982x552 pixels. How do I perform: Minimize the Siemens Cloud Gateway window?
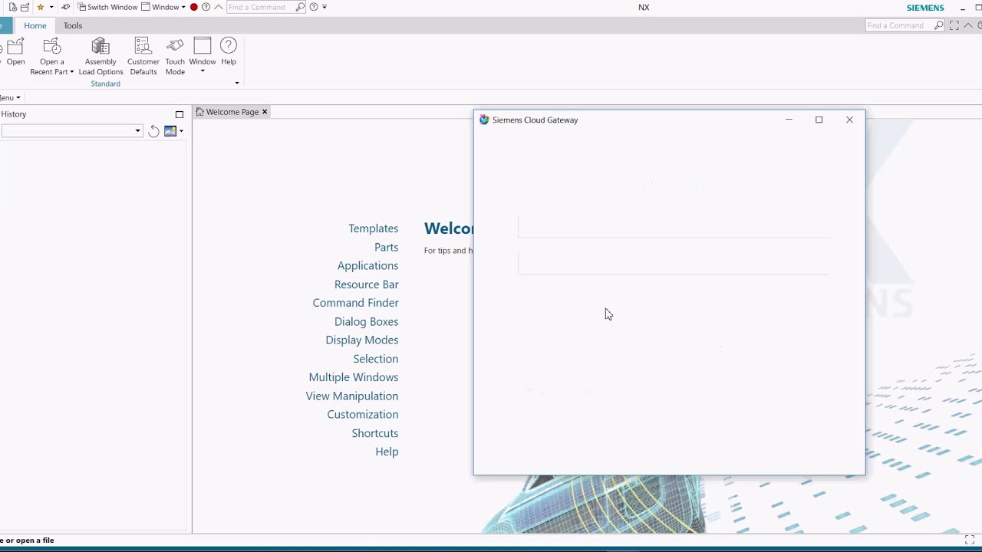pos(789,120)
